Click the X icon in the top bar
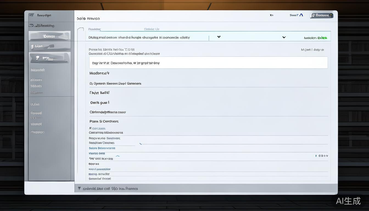369x211 pixels. (271, 15)
